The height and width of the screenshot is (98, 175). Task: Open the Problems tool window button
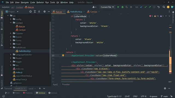(28, 93)
